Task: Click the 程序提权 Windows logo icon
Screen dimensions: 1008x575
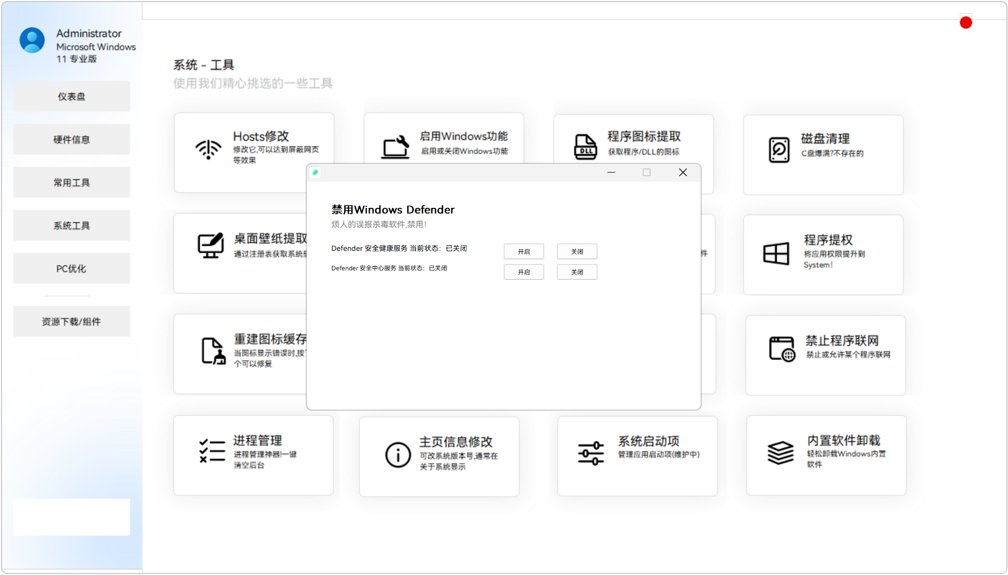Action: [776, 253]
